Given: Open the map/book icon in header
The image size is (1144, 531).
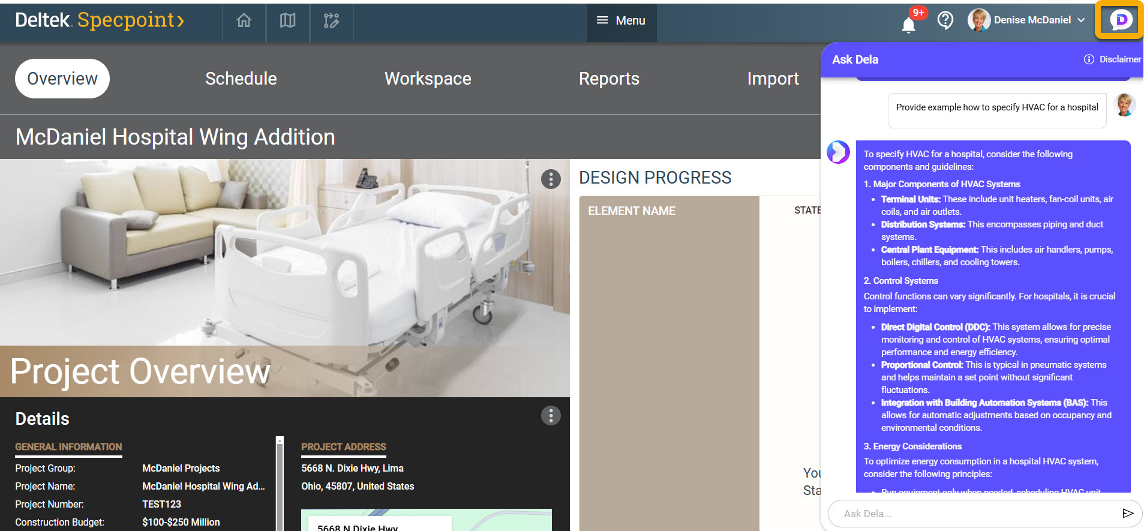Looking at the screenshot, I should click(287, 21).
